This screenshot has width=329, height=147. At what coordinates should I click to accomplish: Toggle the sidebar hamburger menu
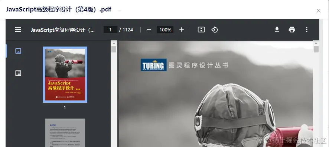[18, 30]
